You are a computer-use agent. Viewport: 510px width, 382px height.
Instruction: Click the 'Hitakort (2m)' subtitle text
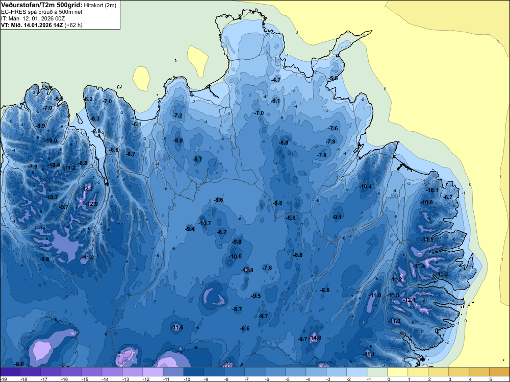(100, 5)
